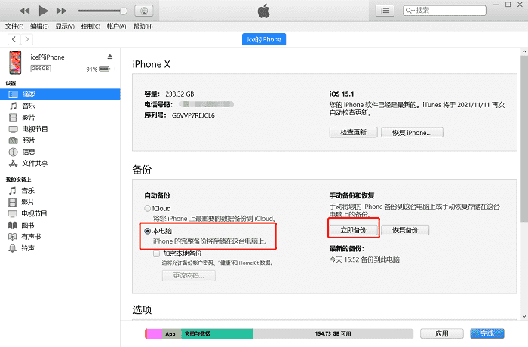The height and width of the screenshot is (347, 528).
Task: Eject the ice的iPhone device
Action: pos(110,57)
